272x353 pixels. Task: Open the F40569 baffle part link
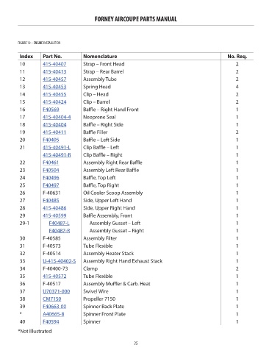(51, 110)
